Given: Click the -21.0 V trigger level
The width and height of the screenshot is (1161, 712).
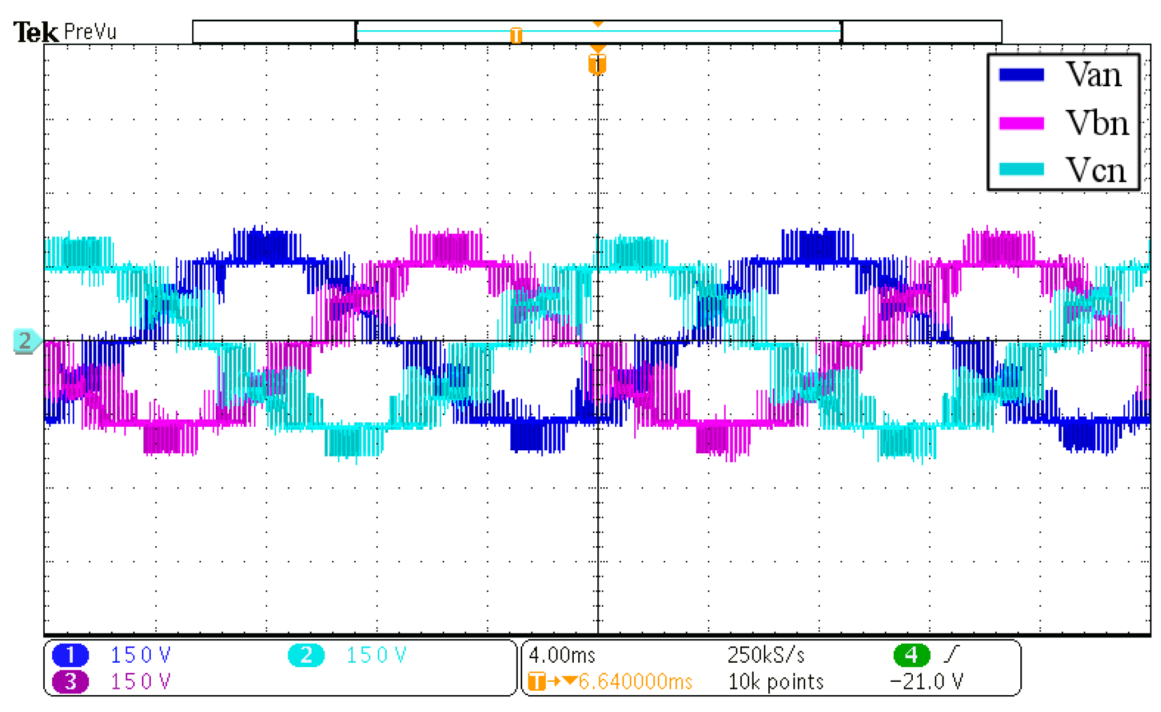Looking at the screenshot, I should pyautogui.click(x=926, y=681).
